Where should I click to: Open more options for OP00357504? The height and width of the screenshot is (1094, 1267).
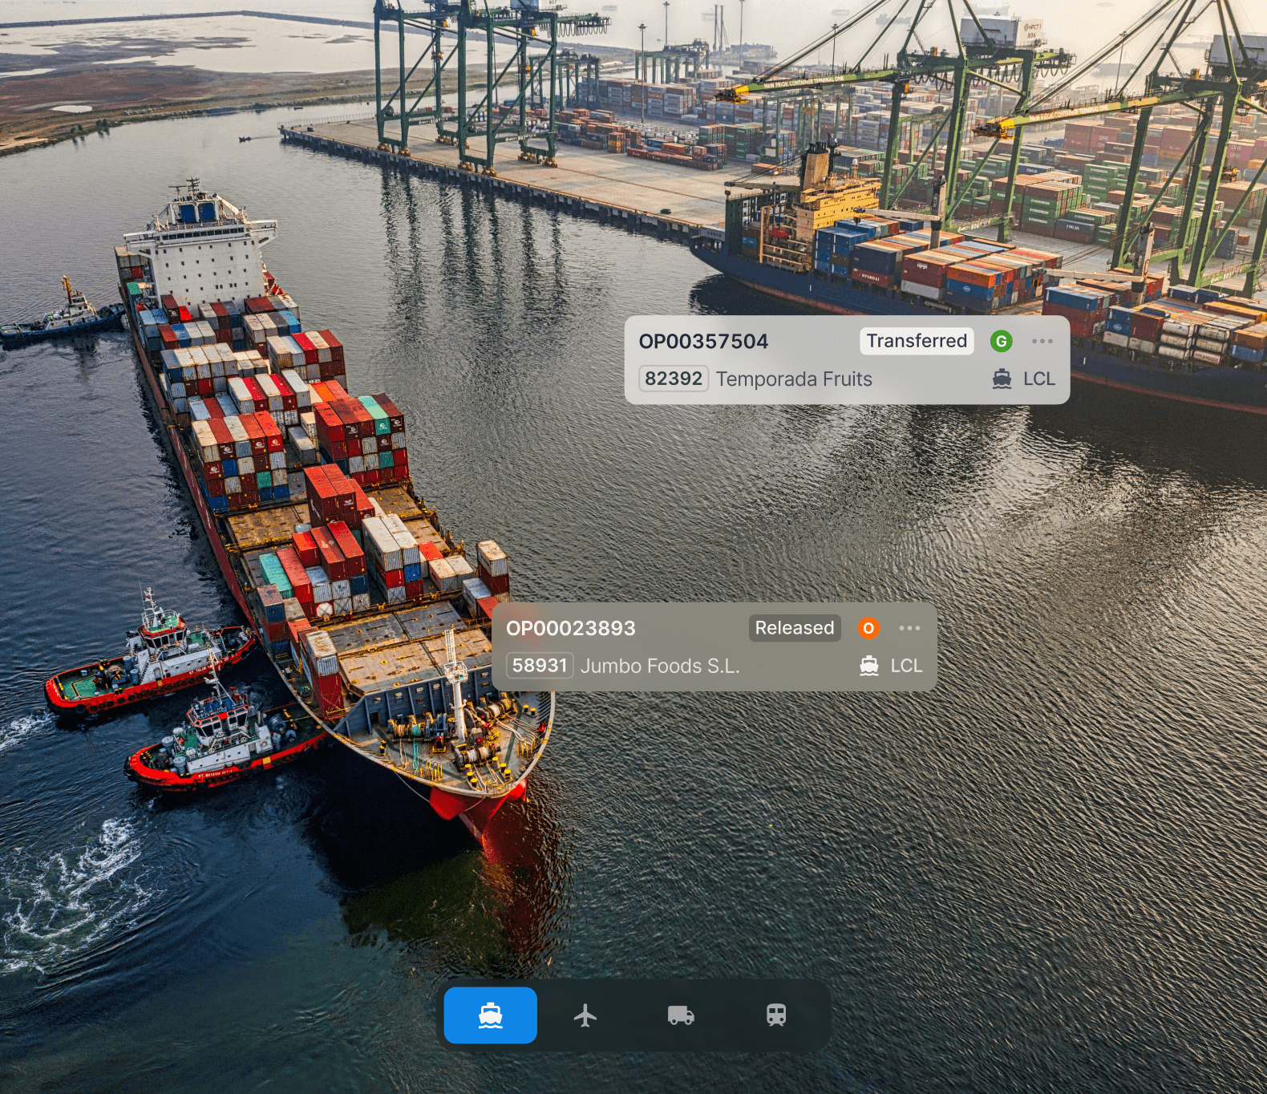(x=1042, y=341)
